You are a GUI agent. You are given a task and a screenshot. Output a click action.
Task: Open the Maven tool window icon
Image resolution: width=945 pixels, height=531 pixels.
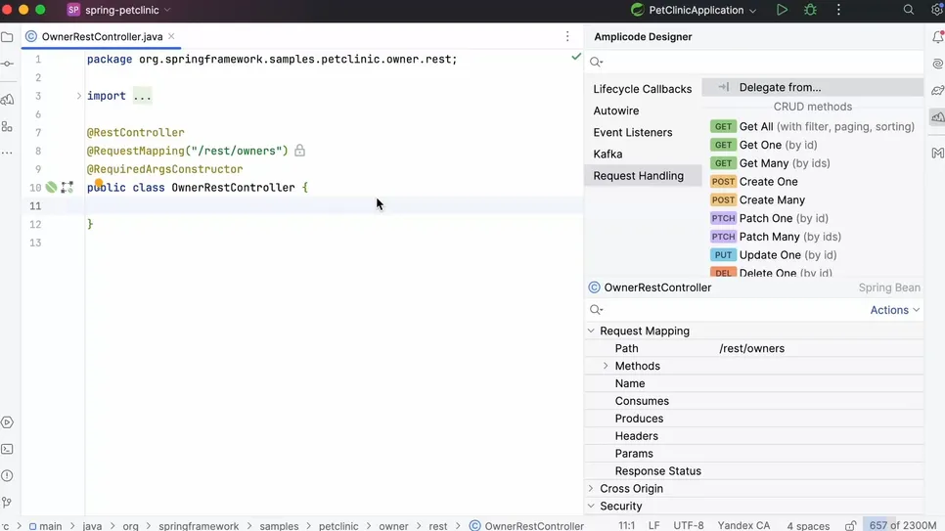point(938,154)
